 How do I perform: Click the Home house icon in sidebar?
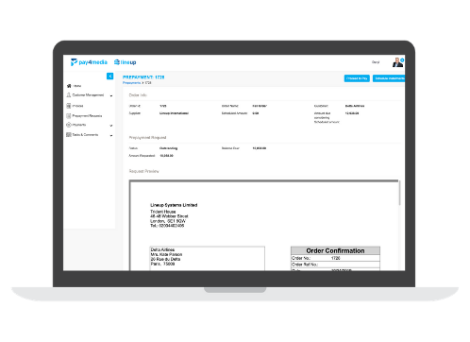tap(69, 86)
